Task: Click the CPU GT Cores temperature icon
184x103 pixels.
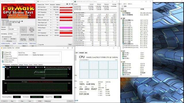Action: point(123,25)
